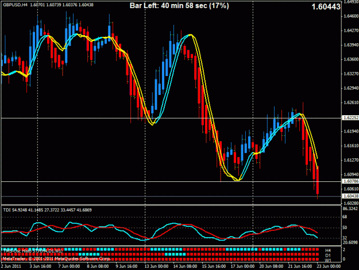Click the D1 timeframe row label
The width and height of the screenshot is (359, 270).
(328, 256)
